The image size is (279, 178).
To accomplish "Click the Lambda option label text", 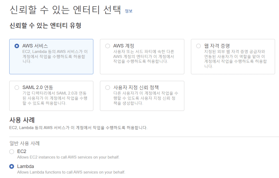I will click(x=25, y=166).
